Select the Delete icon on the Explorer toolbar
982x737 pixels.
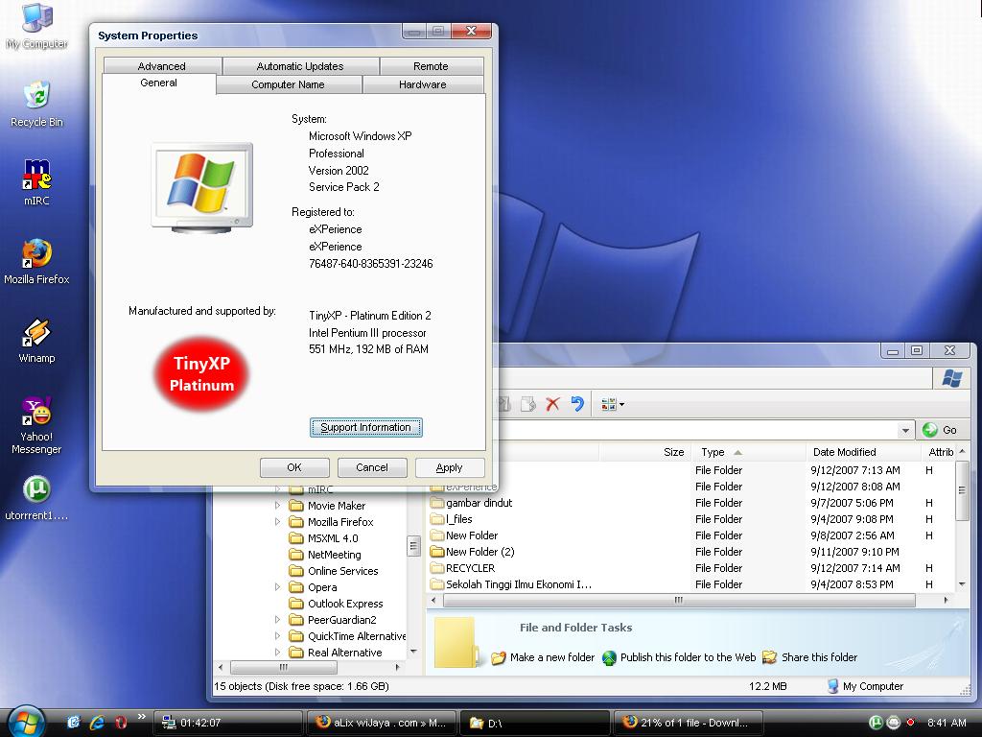552,404
